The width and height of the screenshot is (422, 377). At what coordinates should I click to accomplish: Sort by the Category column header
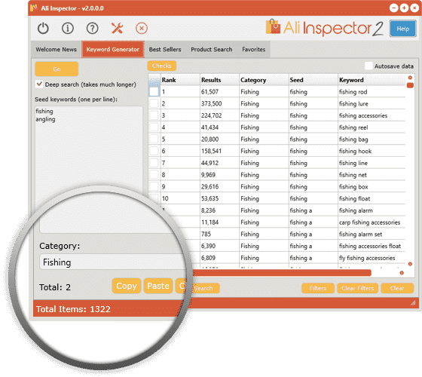coord(264,80)
